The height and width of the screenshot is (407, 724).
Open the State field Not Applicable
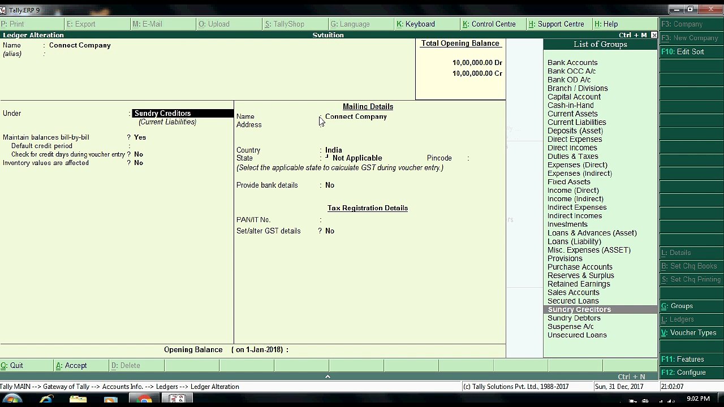pos(357,158)
